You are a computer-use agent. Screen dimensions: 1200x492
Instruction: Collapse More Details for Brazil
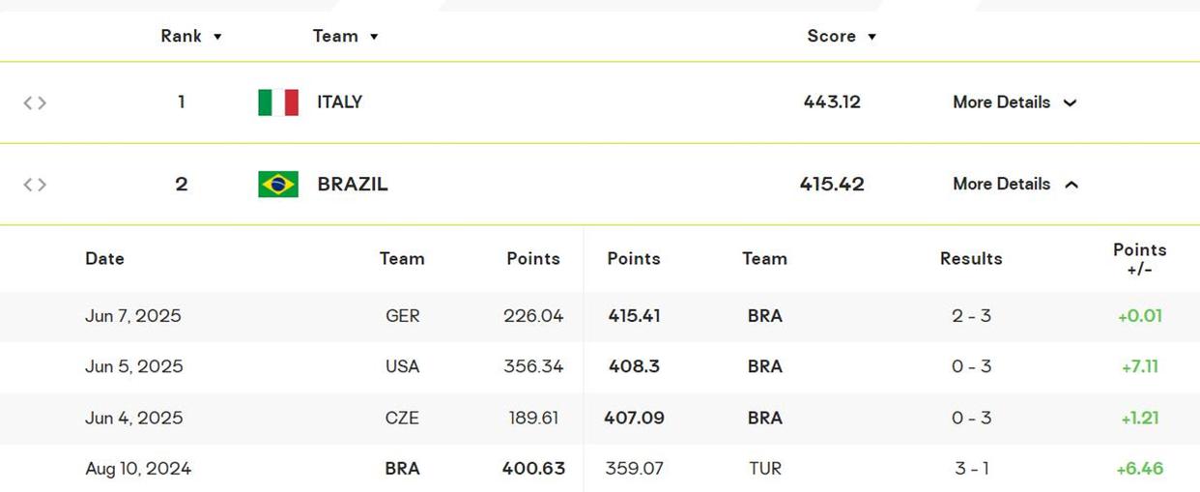pos(1014,184)
